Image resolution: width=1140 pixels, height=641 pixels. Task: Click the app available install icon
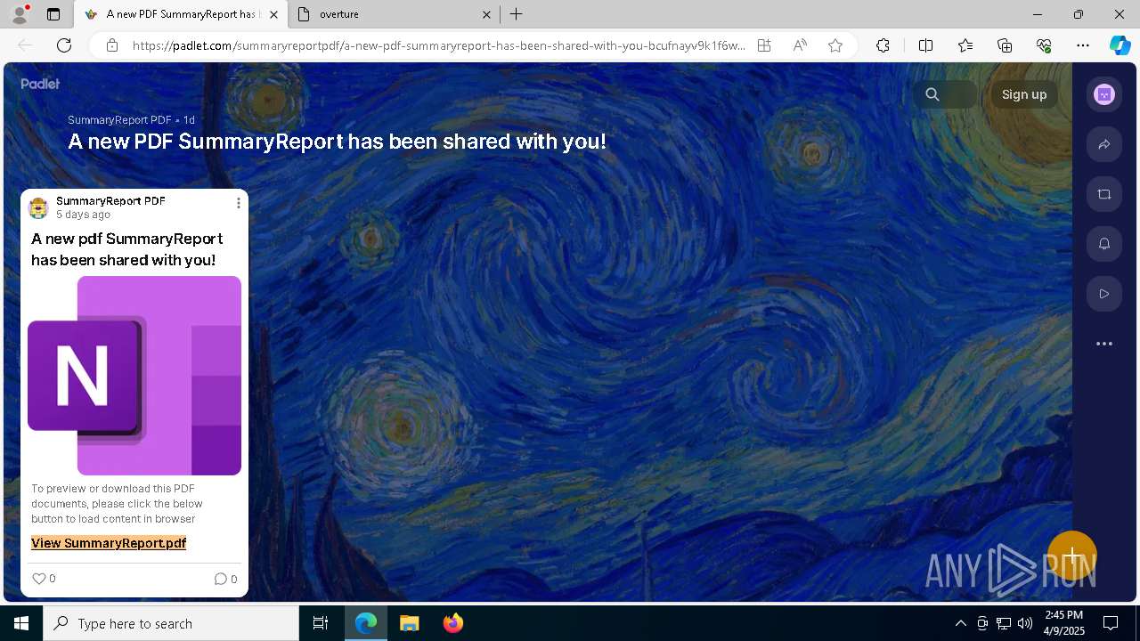click(764, 45)
